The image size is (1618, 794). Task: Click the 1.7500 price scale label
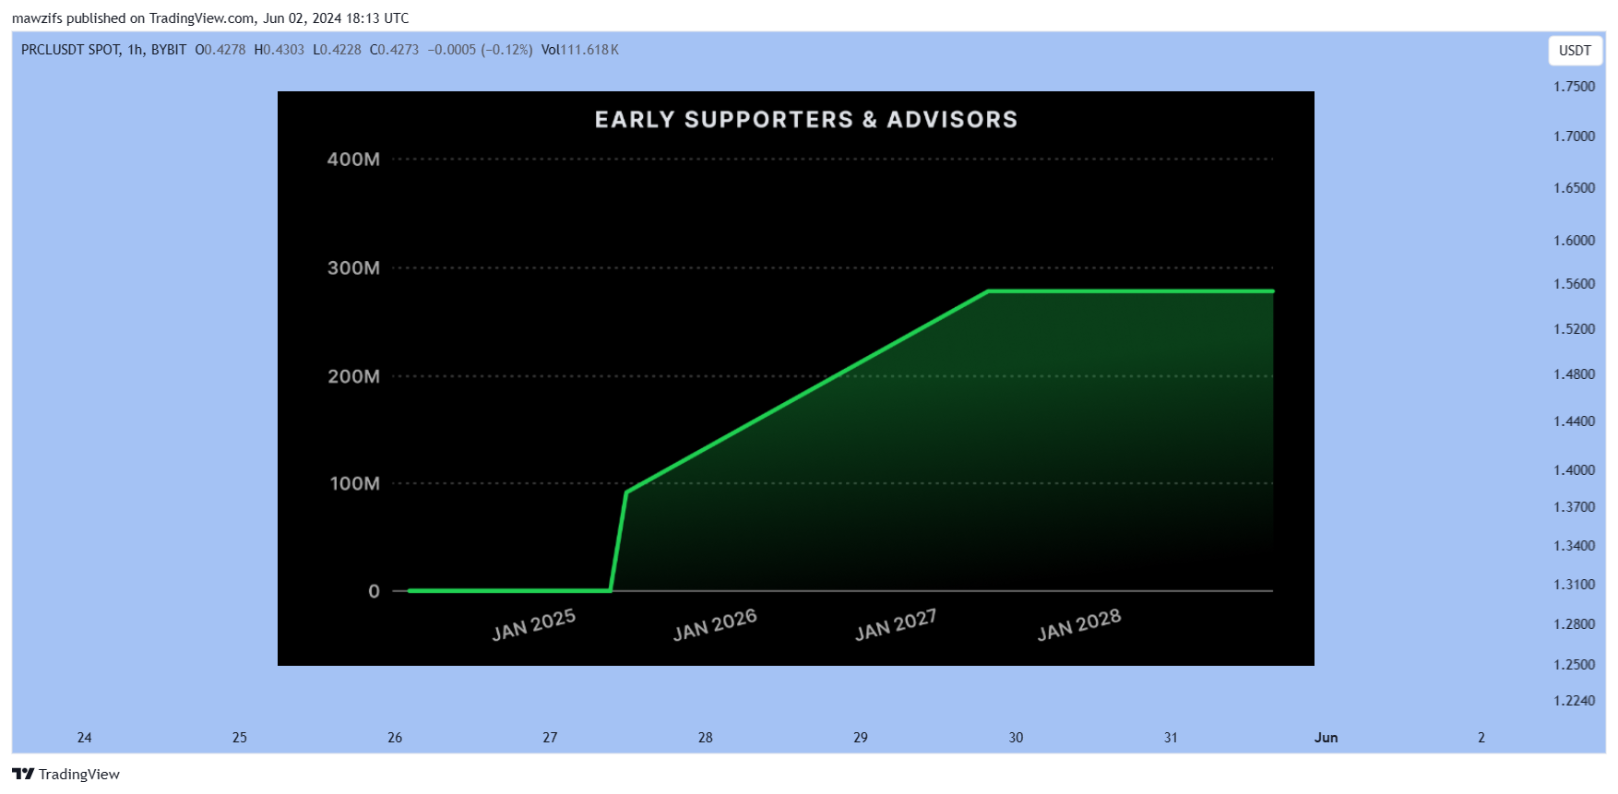coord(1575,87)
